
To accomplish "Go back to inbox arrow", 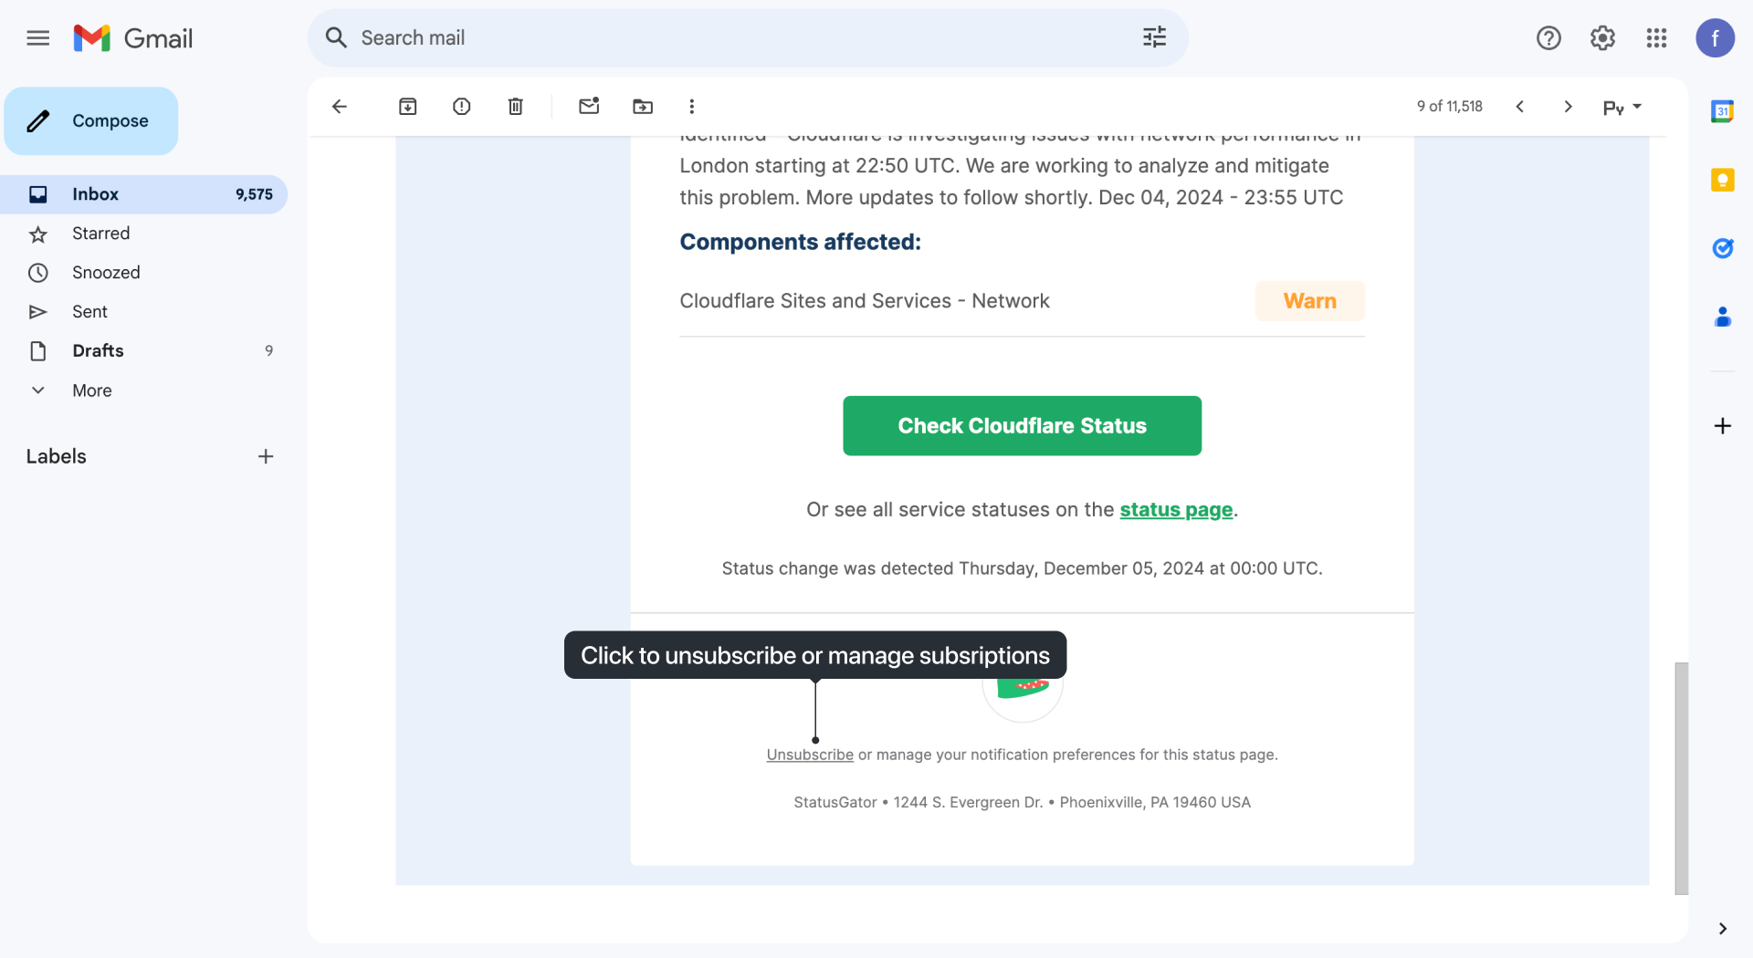I will [340, 107].
